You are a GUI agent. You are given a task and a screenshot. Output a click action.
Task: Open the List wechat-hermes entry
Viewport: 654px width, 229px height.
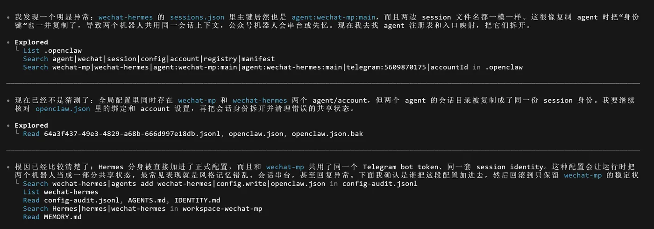coord(60,192)
